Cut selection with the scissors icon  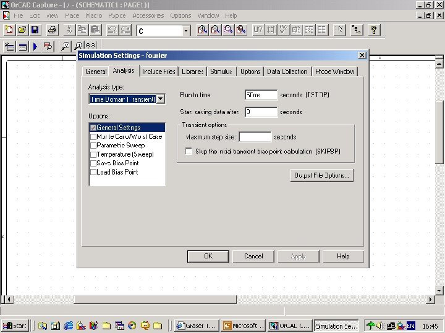(x=69, y=30)
